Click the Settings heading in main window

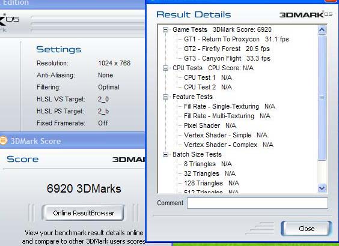59,49
